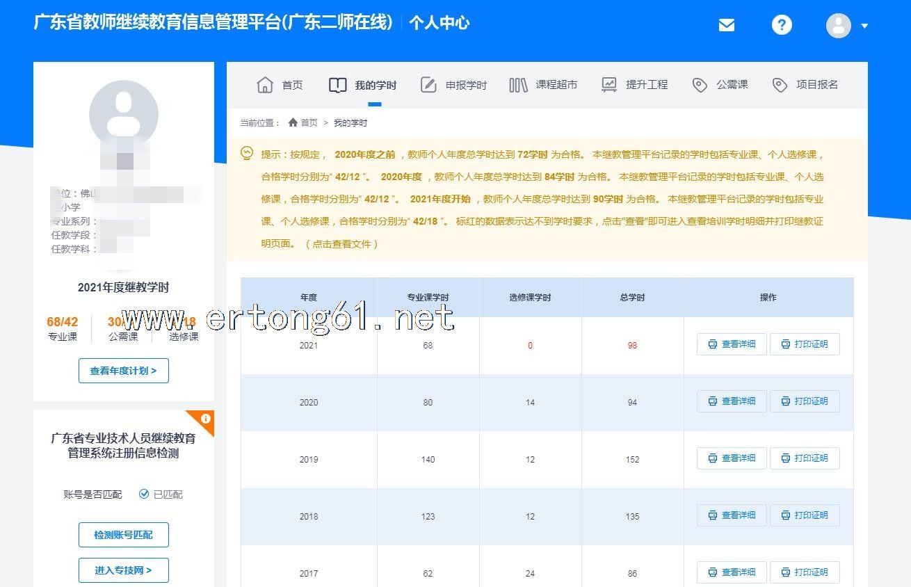Click the orange info corner badge

(x=205, y=419)
